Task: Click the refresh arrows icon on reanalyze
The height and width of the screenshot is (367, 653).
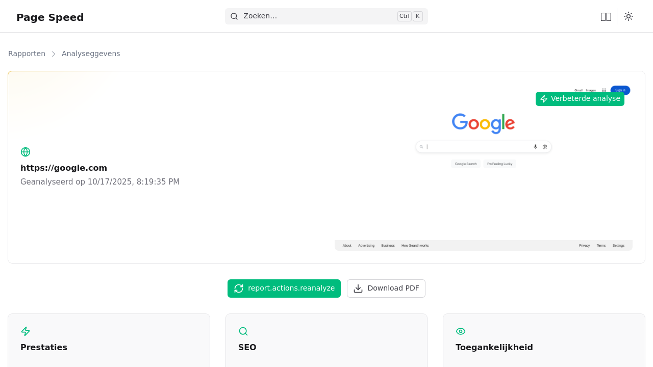Action: point(239,289)
